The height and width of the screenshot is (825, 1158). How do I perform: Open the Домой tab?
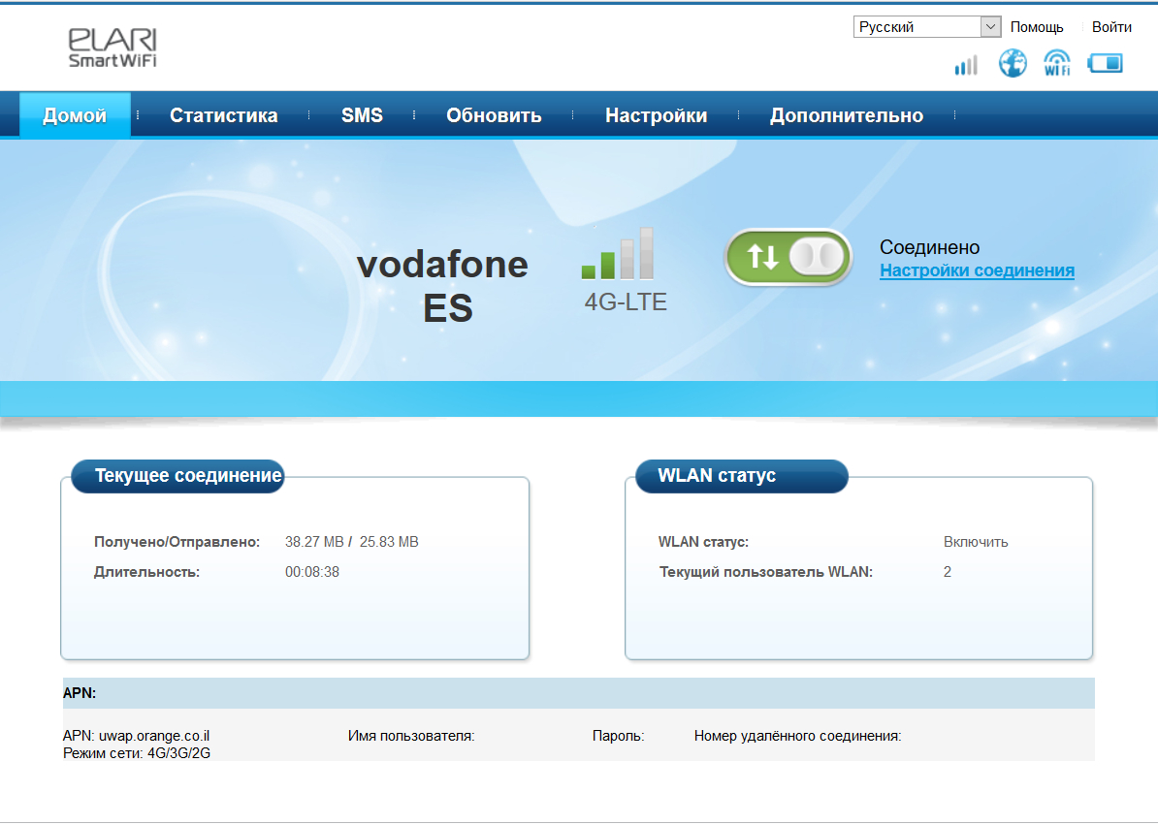(75, 115)
